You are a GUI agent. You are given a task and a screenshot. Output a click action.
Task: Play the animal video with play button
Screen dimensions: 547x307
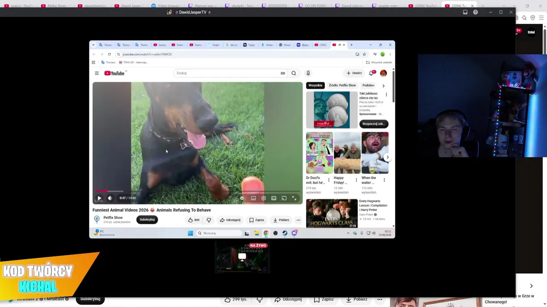pyautogui.click(x=99, y=198)
